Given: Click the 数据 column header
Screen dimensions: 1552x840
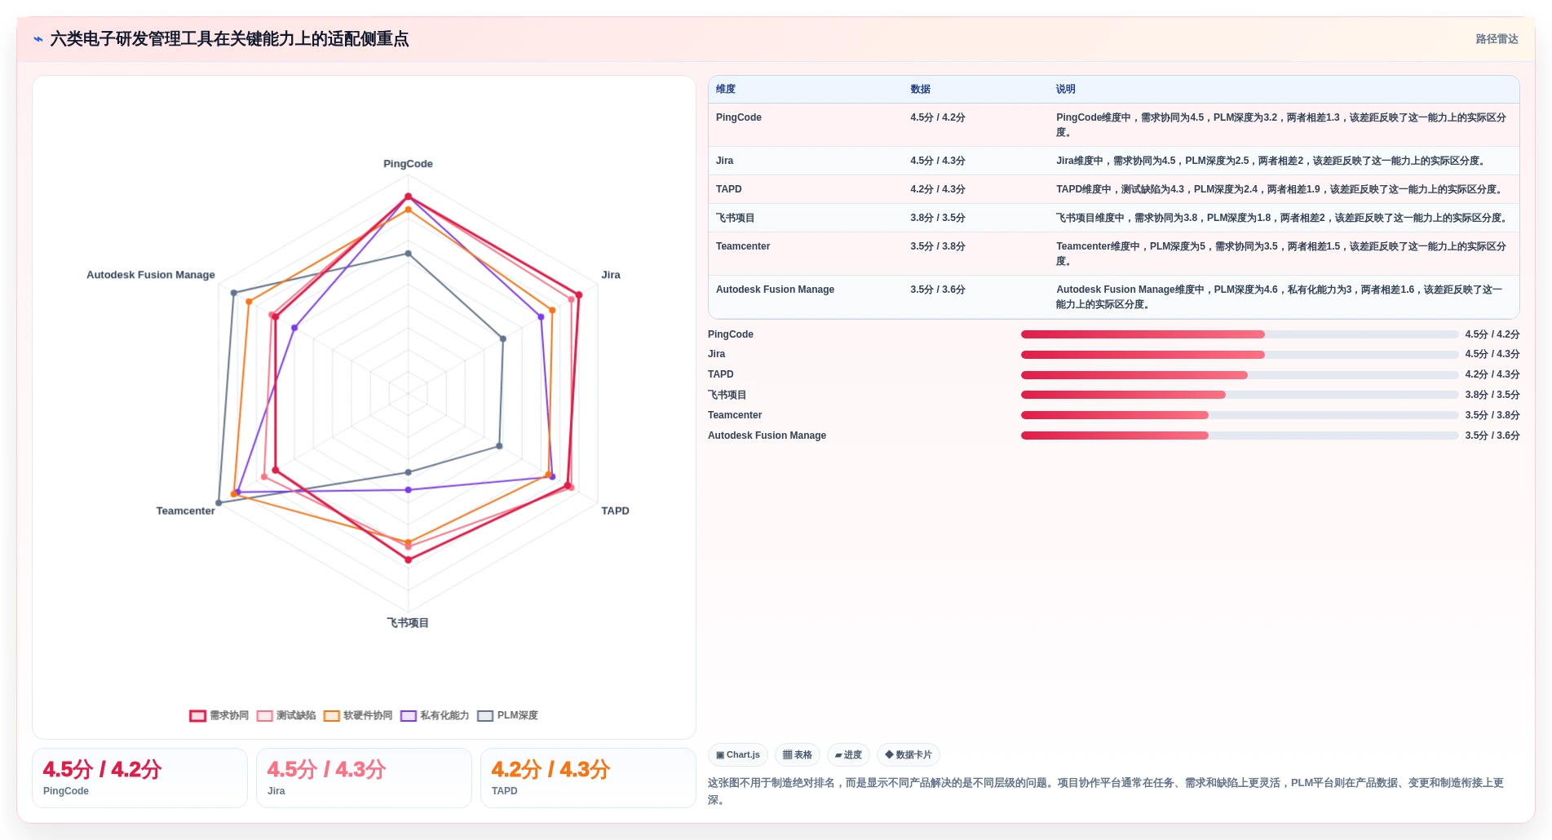Looking at the screenshot, I should [x=921, y=90].
